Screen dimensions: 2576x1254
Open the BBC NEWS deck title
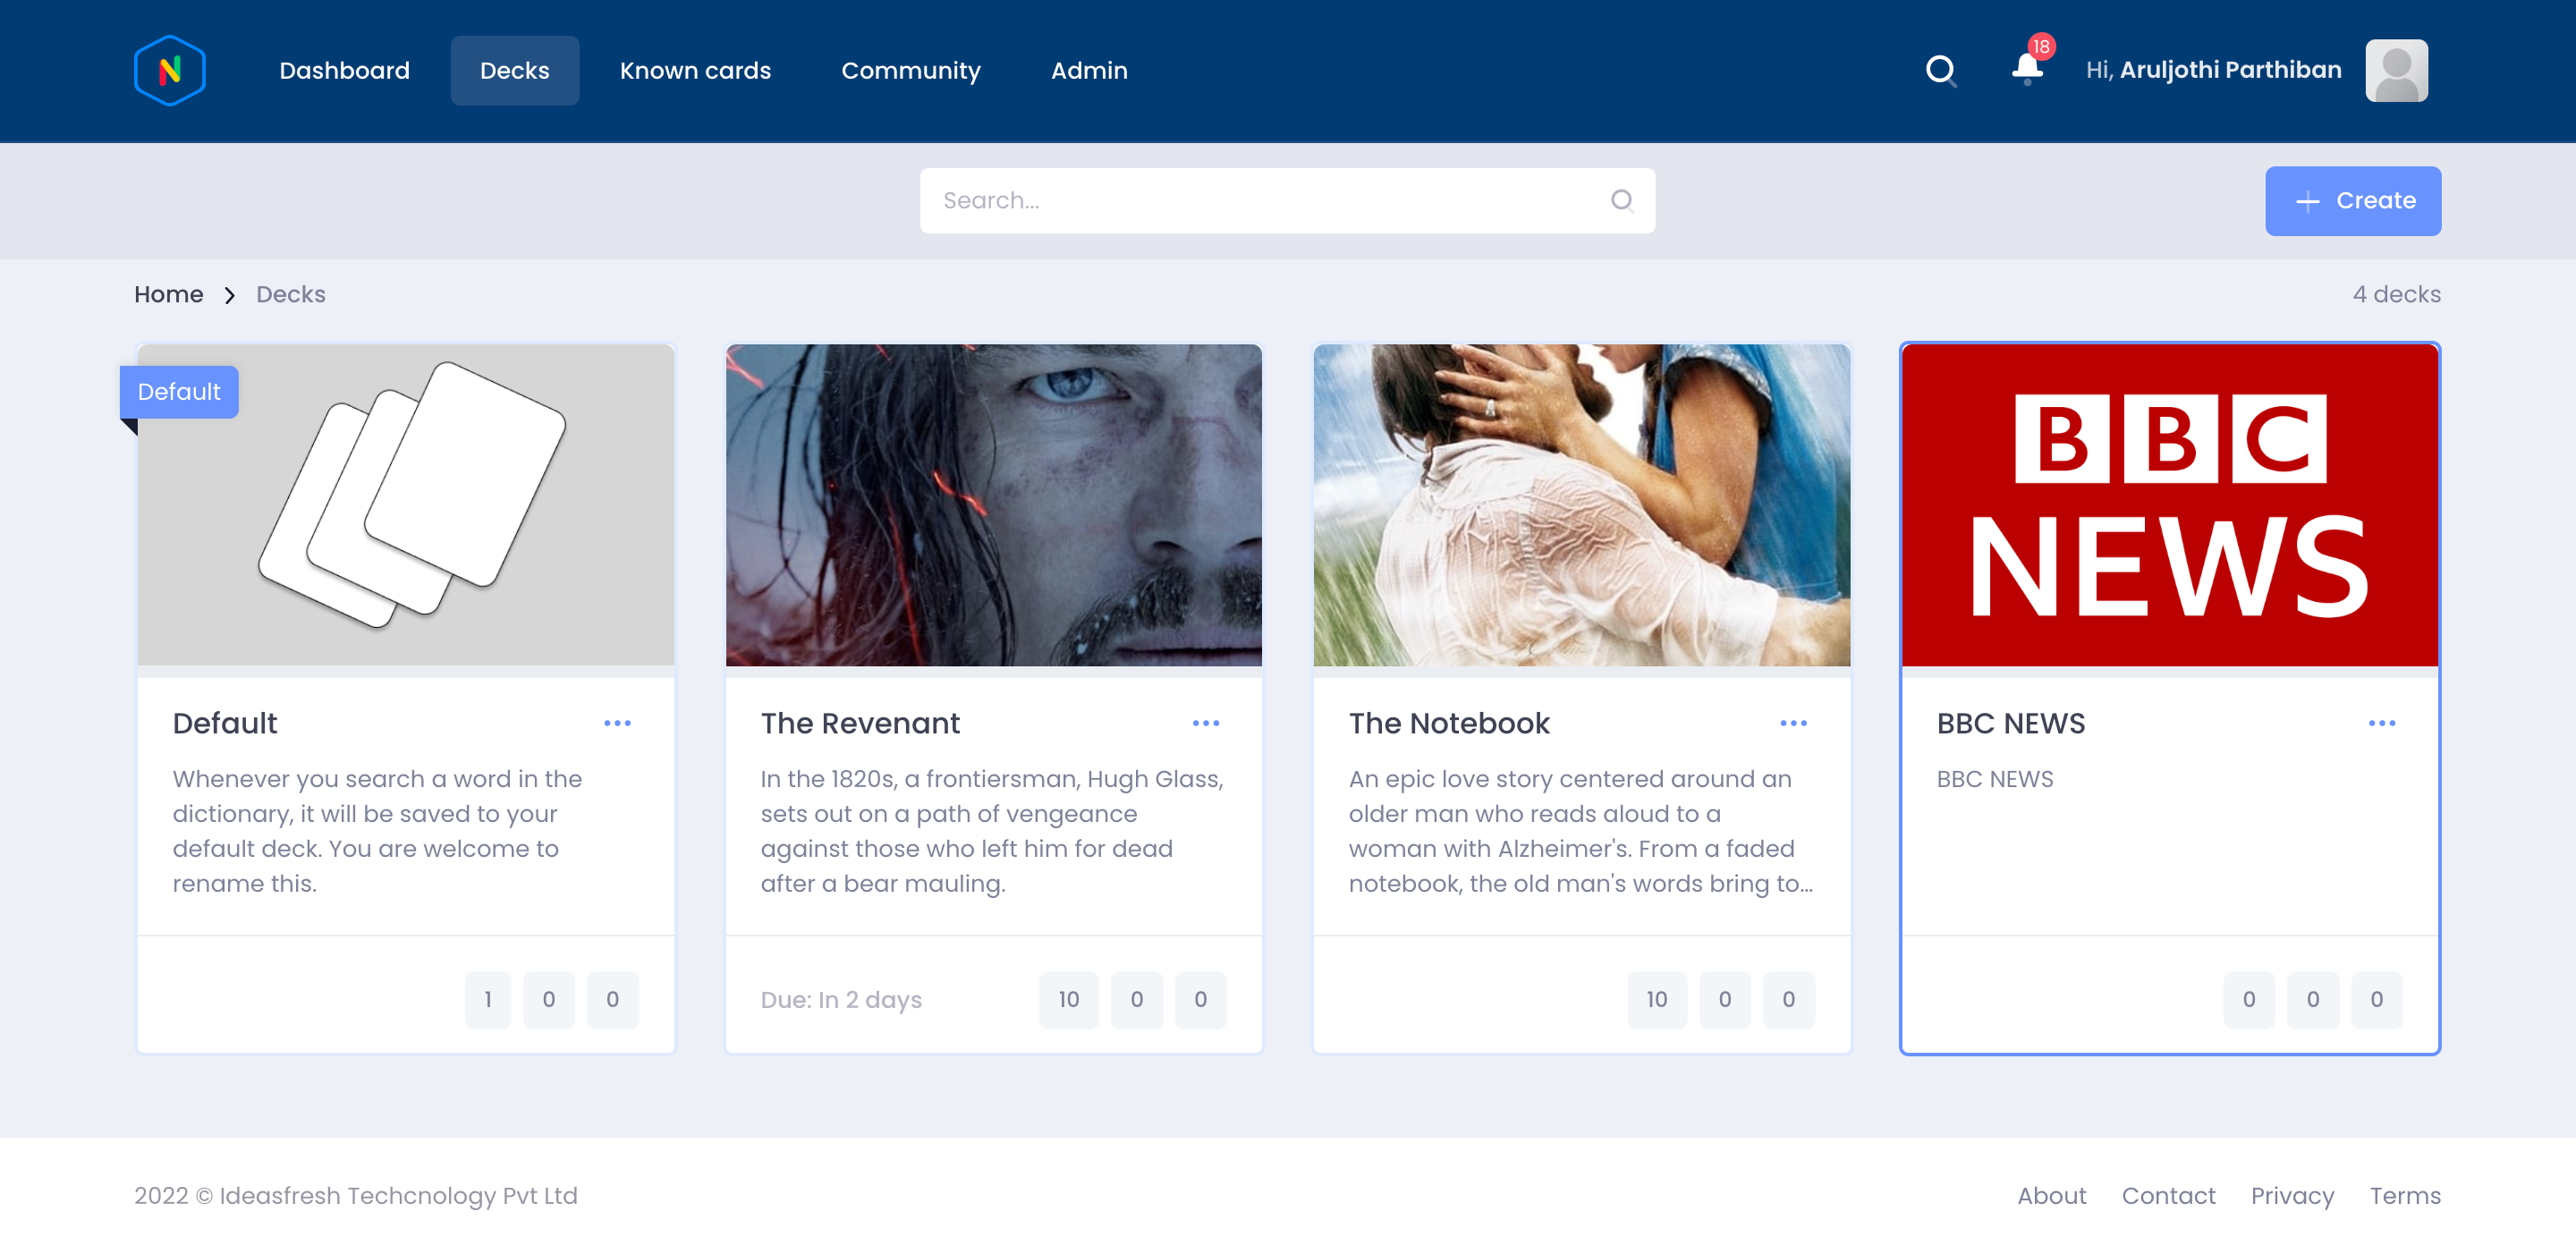pyautogui.click(x=2010, y=723)
